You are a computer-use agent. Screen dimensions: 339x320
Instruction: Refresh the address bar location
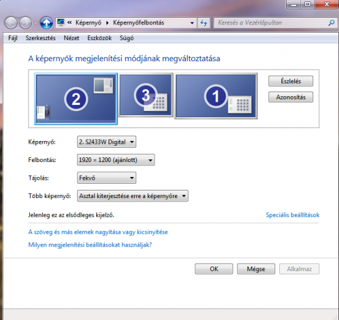[x=203, y=23]
